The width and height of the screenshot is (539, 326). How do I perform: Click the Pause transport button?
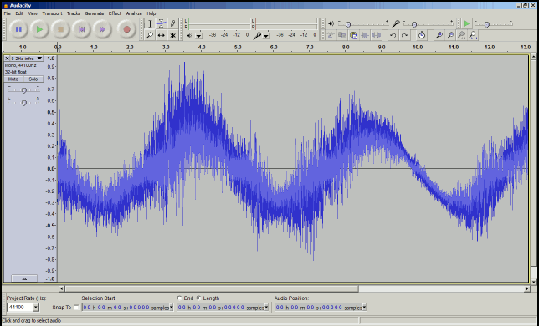click(x=18, y=29)
